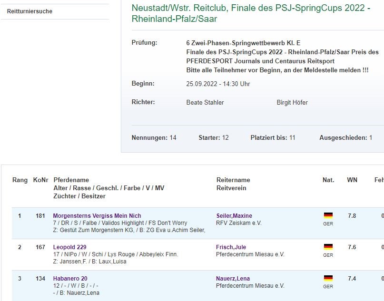
Task: Open the Habanero 20 horse link
Action: [x=70, y=279]
